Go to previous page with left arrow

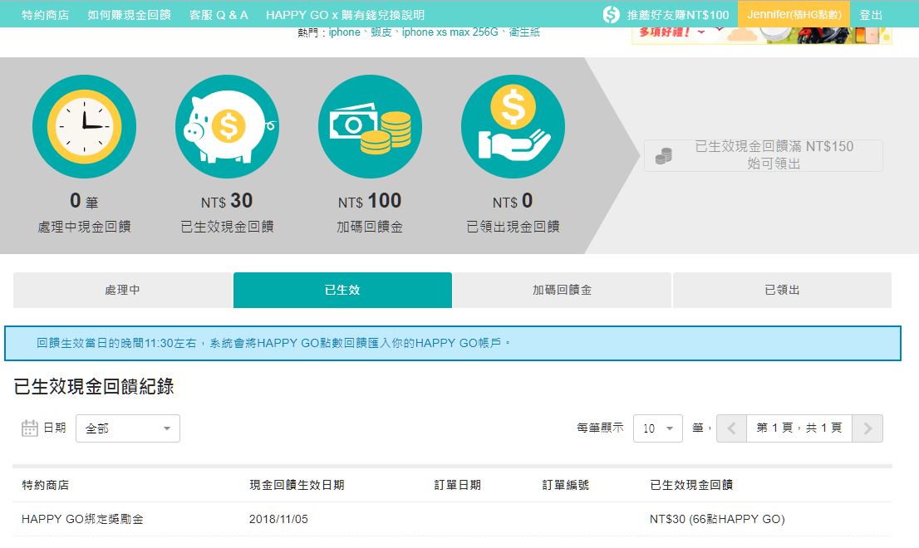tap(731, 428)
